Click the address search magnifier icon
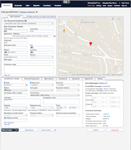Screen dimensions: 131x150 tap(55, 36)
